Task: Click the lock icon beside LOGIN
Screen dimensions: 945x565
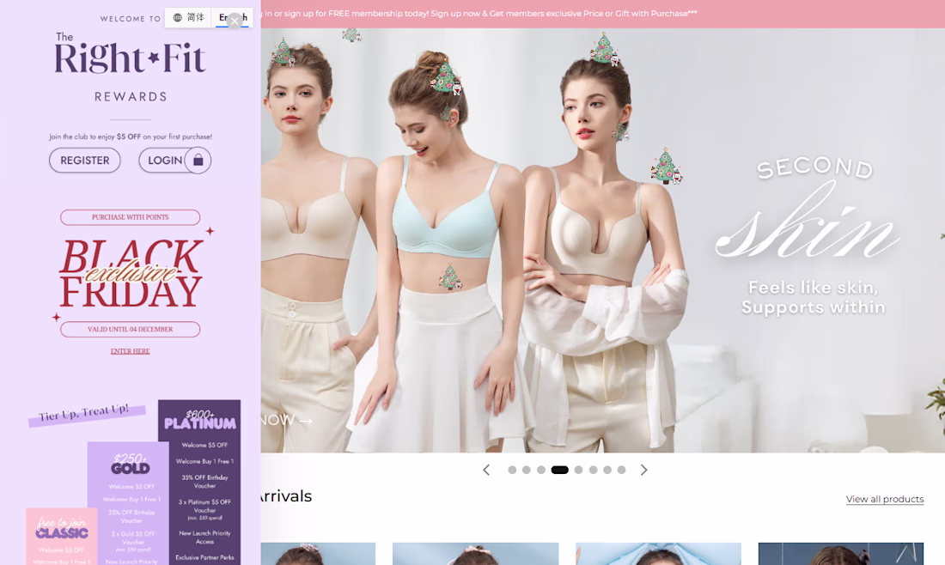Action: coord(198,161)
